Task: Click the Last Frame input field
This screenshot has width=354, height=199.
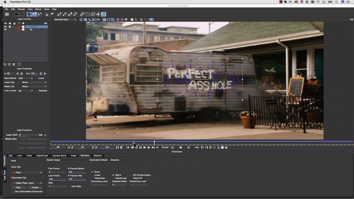Action: [x=57, y=179]
